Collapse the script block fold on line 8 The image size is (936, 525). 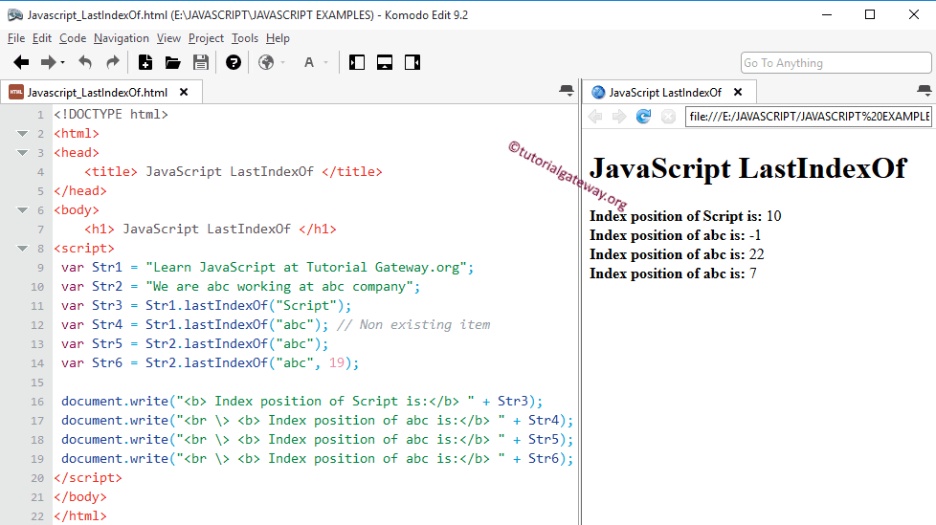(x=22, y=249)
